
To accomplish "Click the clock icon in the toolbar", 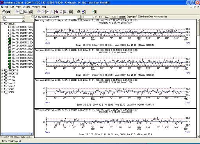I will tap(4, 12).
